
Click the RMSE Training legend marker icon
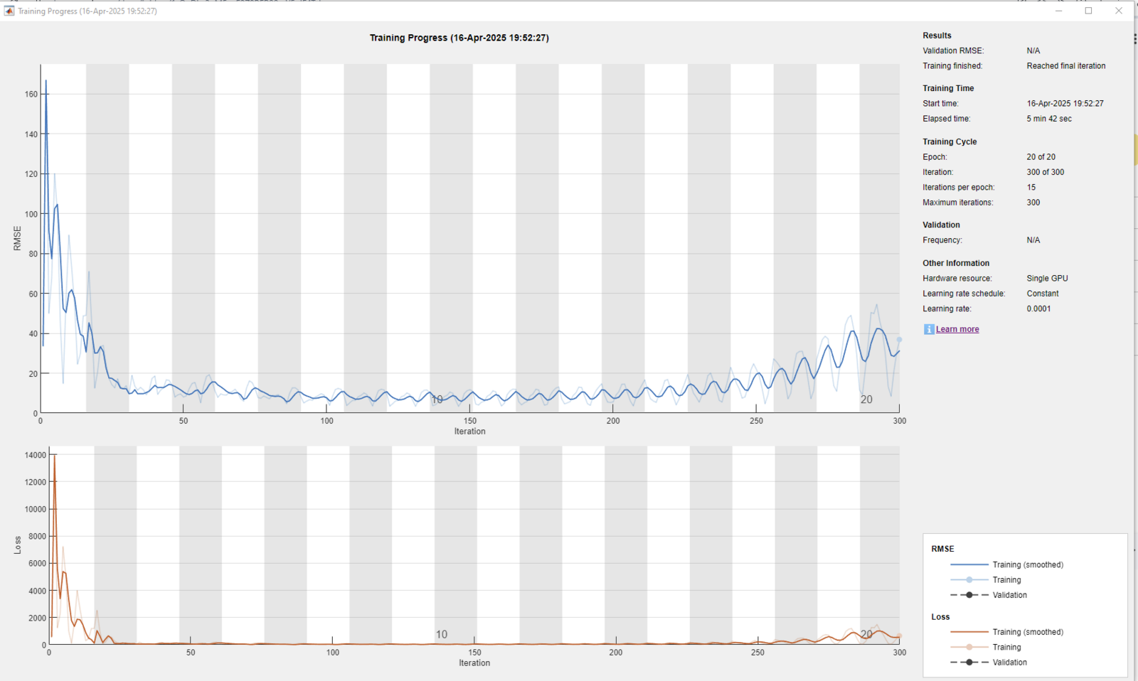coord(969,580)
